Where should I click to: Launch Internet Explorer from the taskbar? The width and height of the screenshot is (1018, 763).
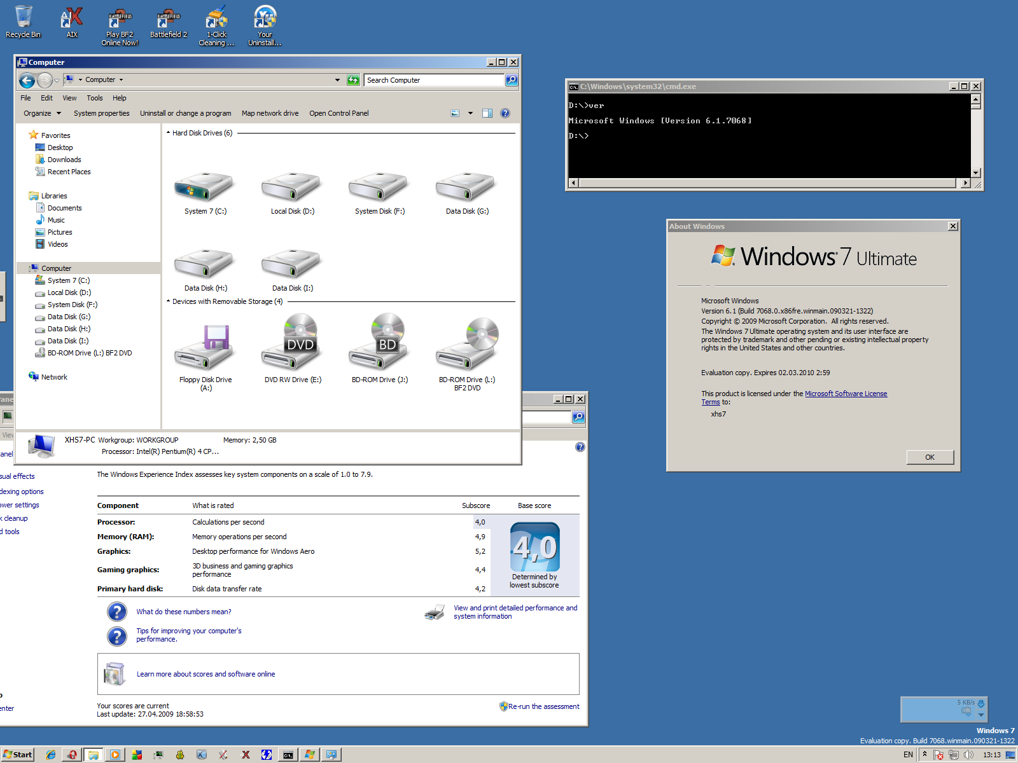[51, 755]
